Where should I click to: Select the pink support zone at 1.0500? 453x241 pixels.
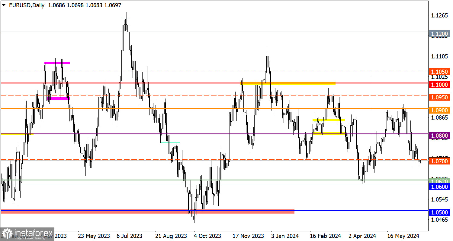tap(147, 211)
